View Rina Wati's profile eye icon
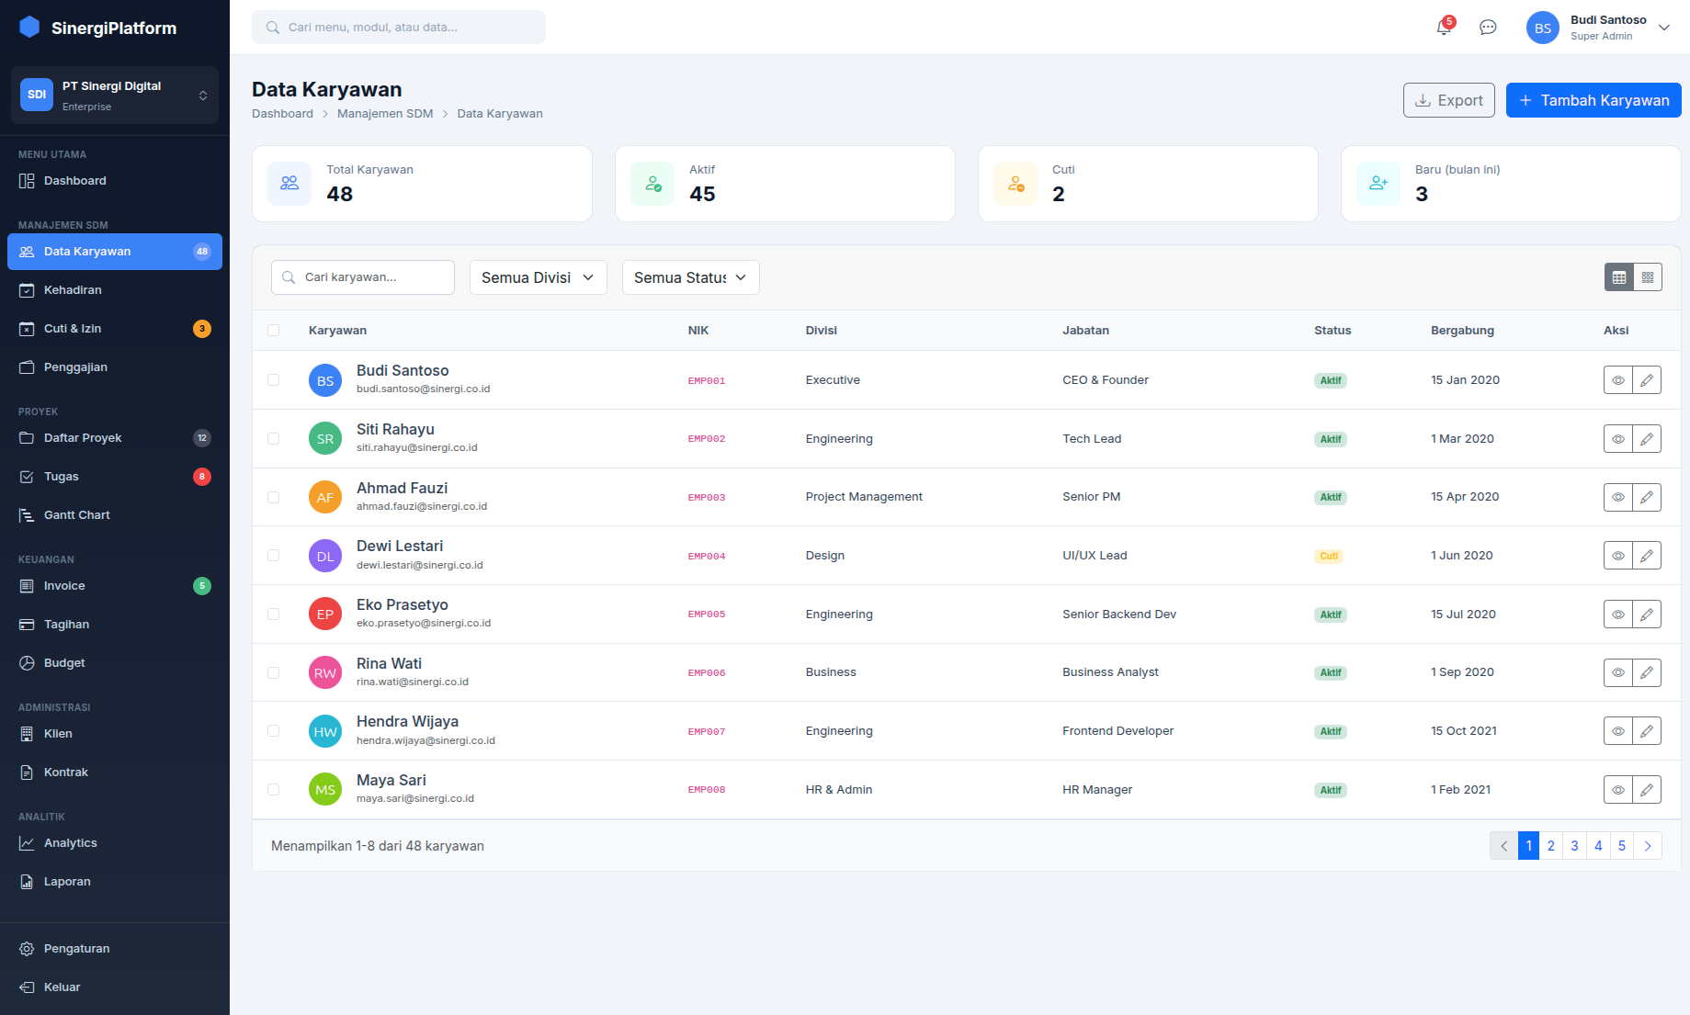The image size is (1690, 1015). 1617,672
